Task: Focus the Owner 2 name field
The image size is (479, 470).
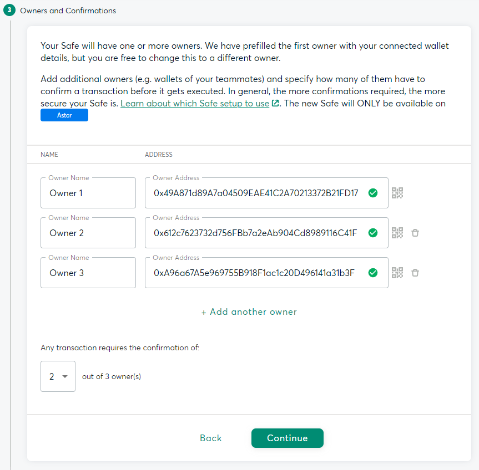Action: coord(88,233)
